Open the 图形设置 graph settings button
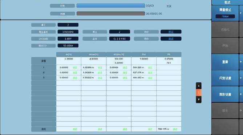This screenshot has width=243, height=135. [225, 94]
